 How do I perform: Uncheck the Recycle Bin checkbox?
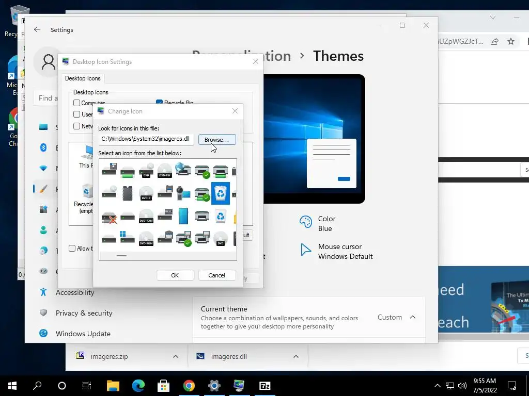point(159,102)
